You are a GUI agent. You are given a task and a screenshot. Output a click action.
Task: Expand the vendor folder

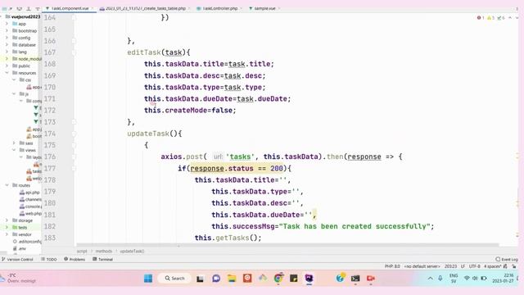pyautogui.click(x=7, y=234)
